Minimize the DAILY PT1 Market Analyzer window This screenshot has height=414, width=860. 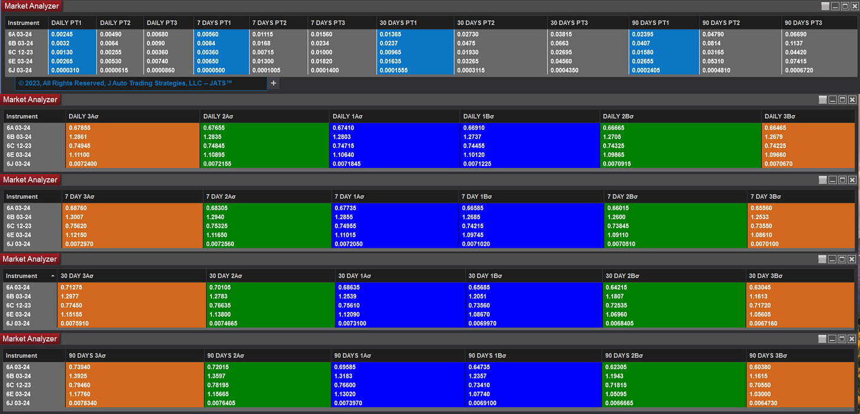[835, 6]
